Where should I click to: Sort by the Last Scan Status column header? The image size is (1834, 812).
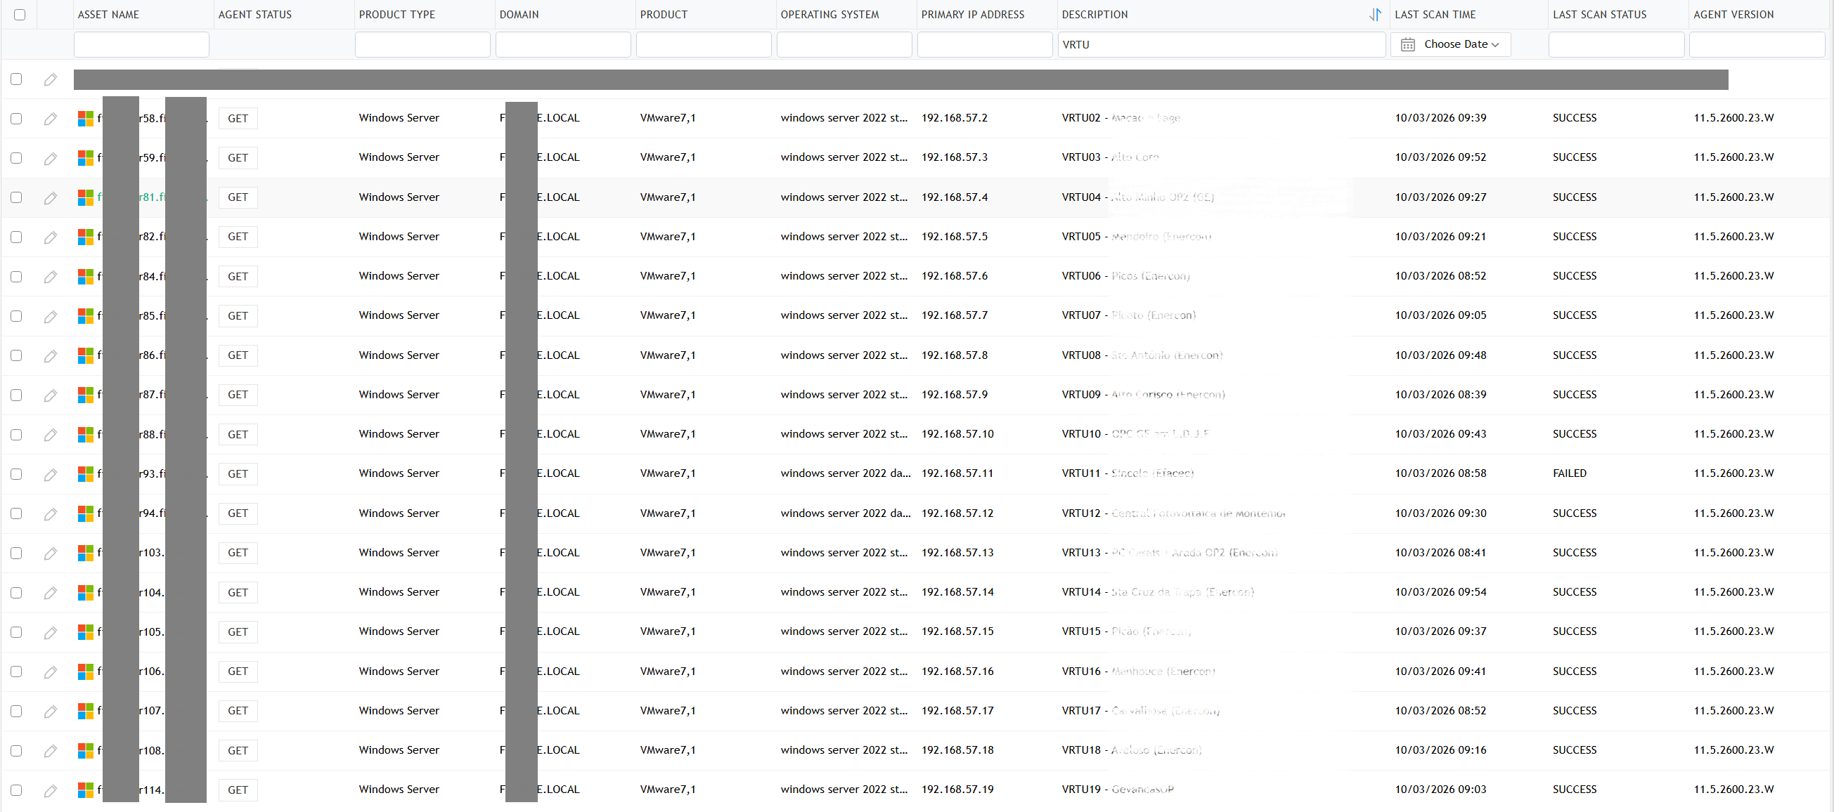[x=1599, y=14]
